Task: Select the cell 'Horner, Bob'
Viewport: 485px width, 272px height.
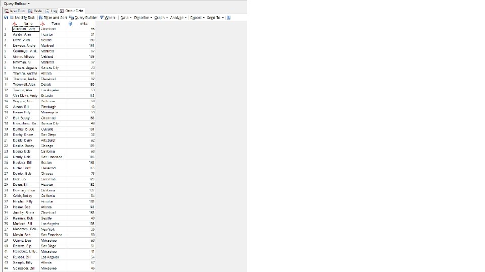Action: click(26, 207)
